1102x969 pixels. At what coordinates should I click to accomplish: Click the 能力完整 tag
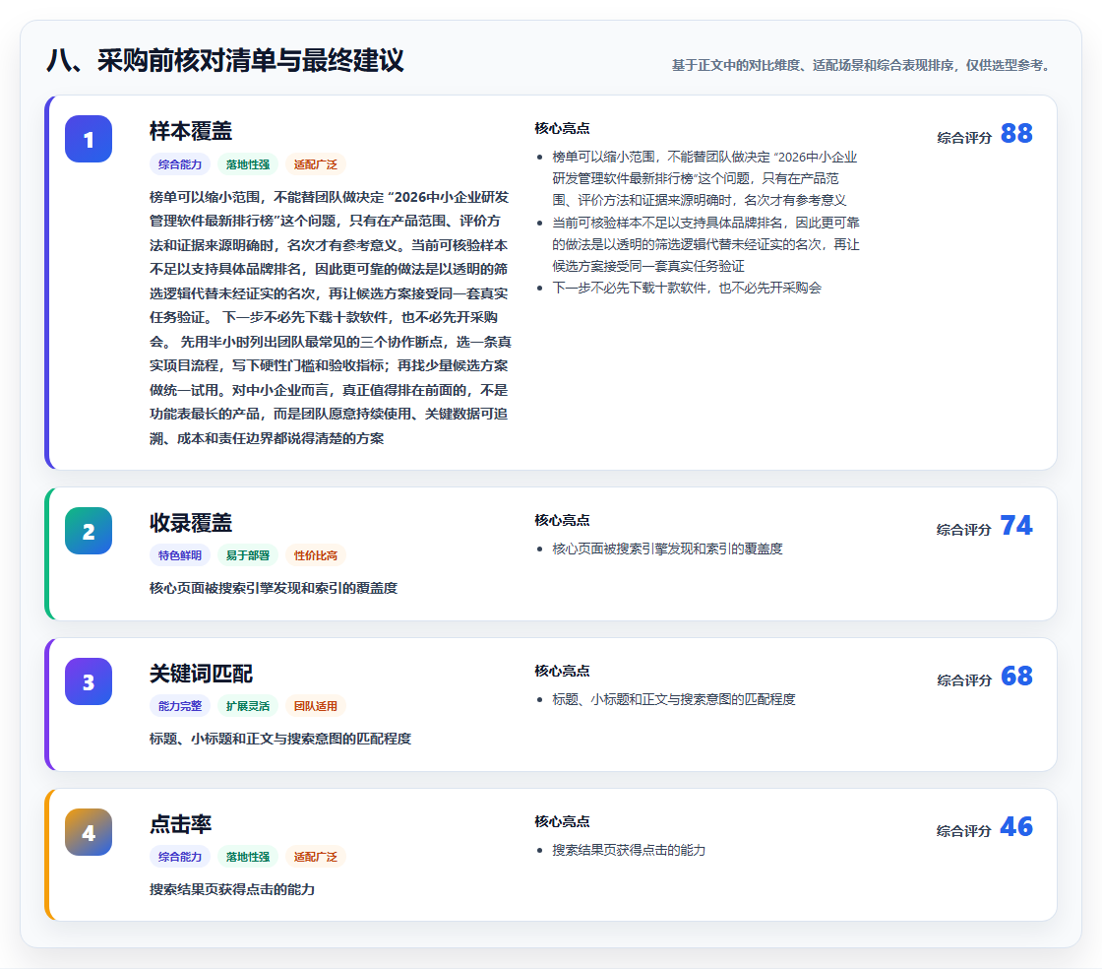[x=180, y=706]
